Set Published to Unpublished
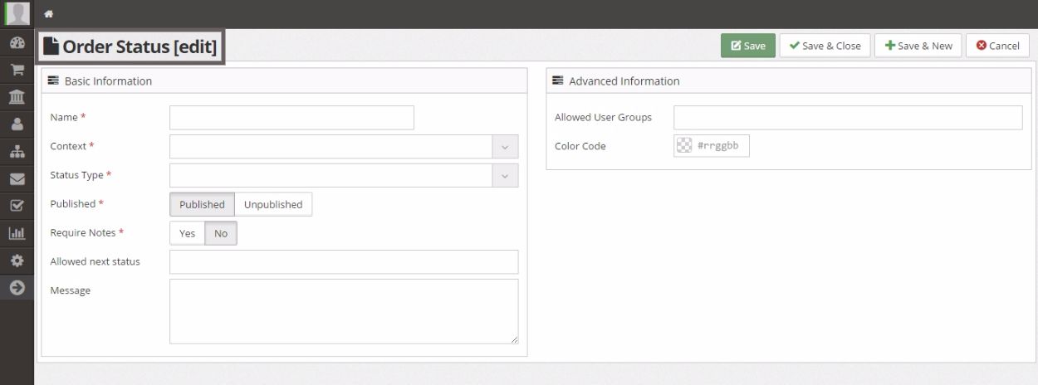 tap(272, 204)
